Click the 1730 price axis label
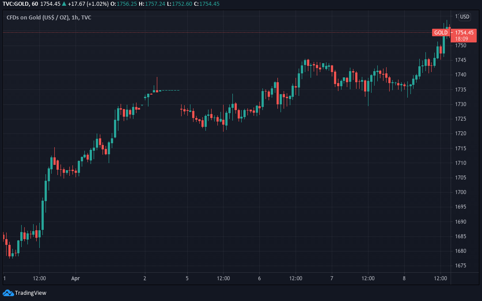Viewport: 482px width, 301px height. click(x=460, y=104)
